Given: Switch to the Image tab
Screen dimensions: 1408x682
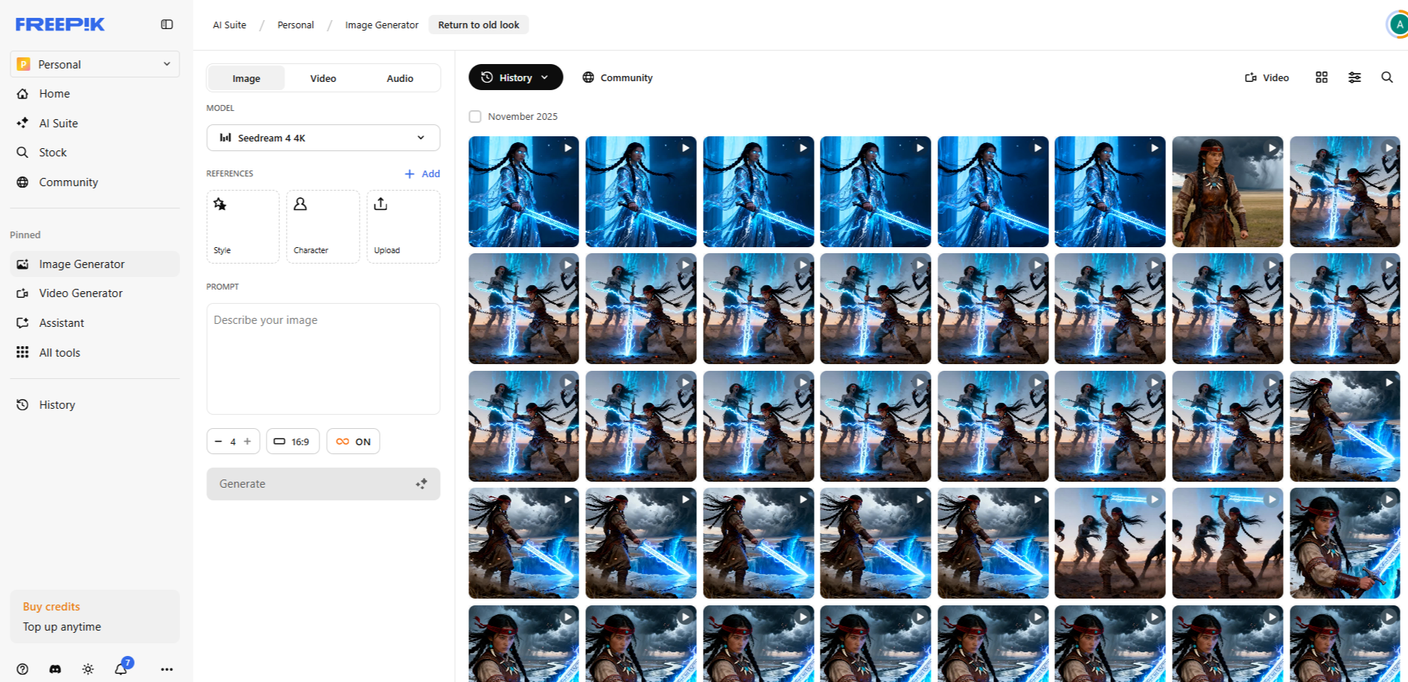Looking at the screenshot, I should click(x=246, y=78).
